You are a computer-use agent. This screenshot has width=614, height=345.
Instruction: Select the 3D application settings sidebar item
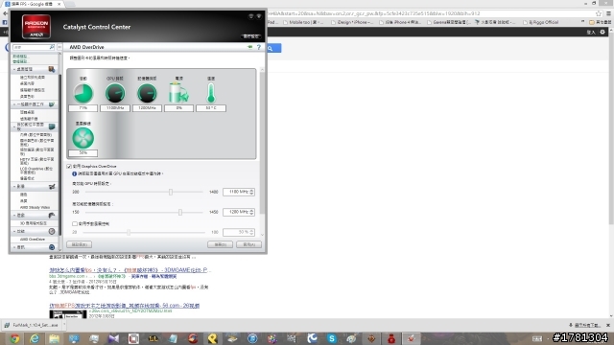(34, 223)
